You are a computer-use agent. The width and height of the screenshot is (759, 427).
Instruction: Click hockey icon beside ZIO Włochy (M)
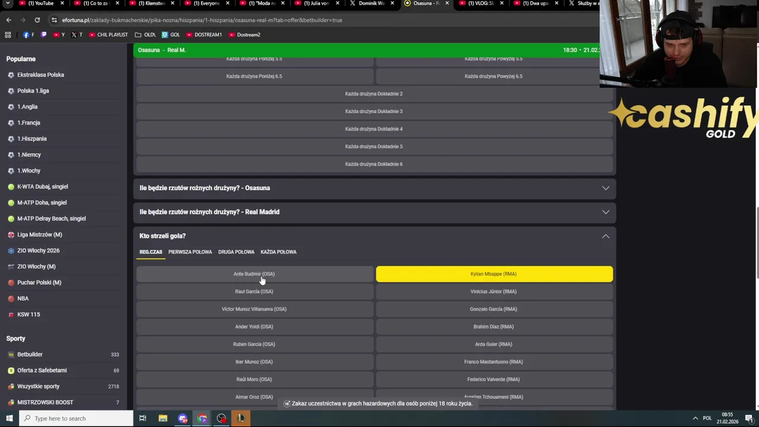coord(11,267)
